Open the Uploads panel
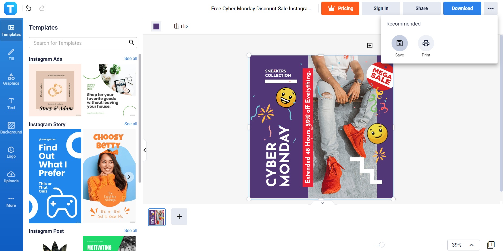This screenshot has height=251, width=503. pyautogui.click(x=11, y=177)
